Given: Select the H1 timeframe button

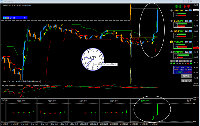Looking at the screenshot, I should pyautogui.click(x=183, y=61).
